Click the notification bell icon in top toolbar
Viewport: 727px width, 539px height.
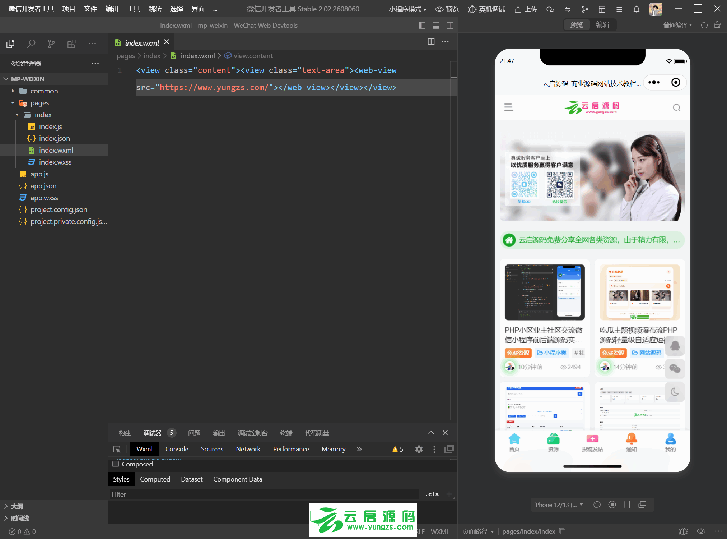coord(636,9)
